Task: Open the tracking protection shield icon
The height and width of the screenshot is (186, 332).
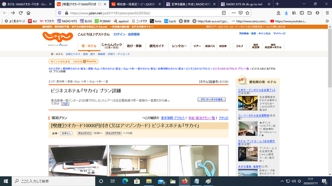Action: tap(59, 13)
